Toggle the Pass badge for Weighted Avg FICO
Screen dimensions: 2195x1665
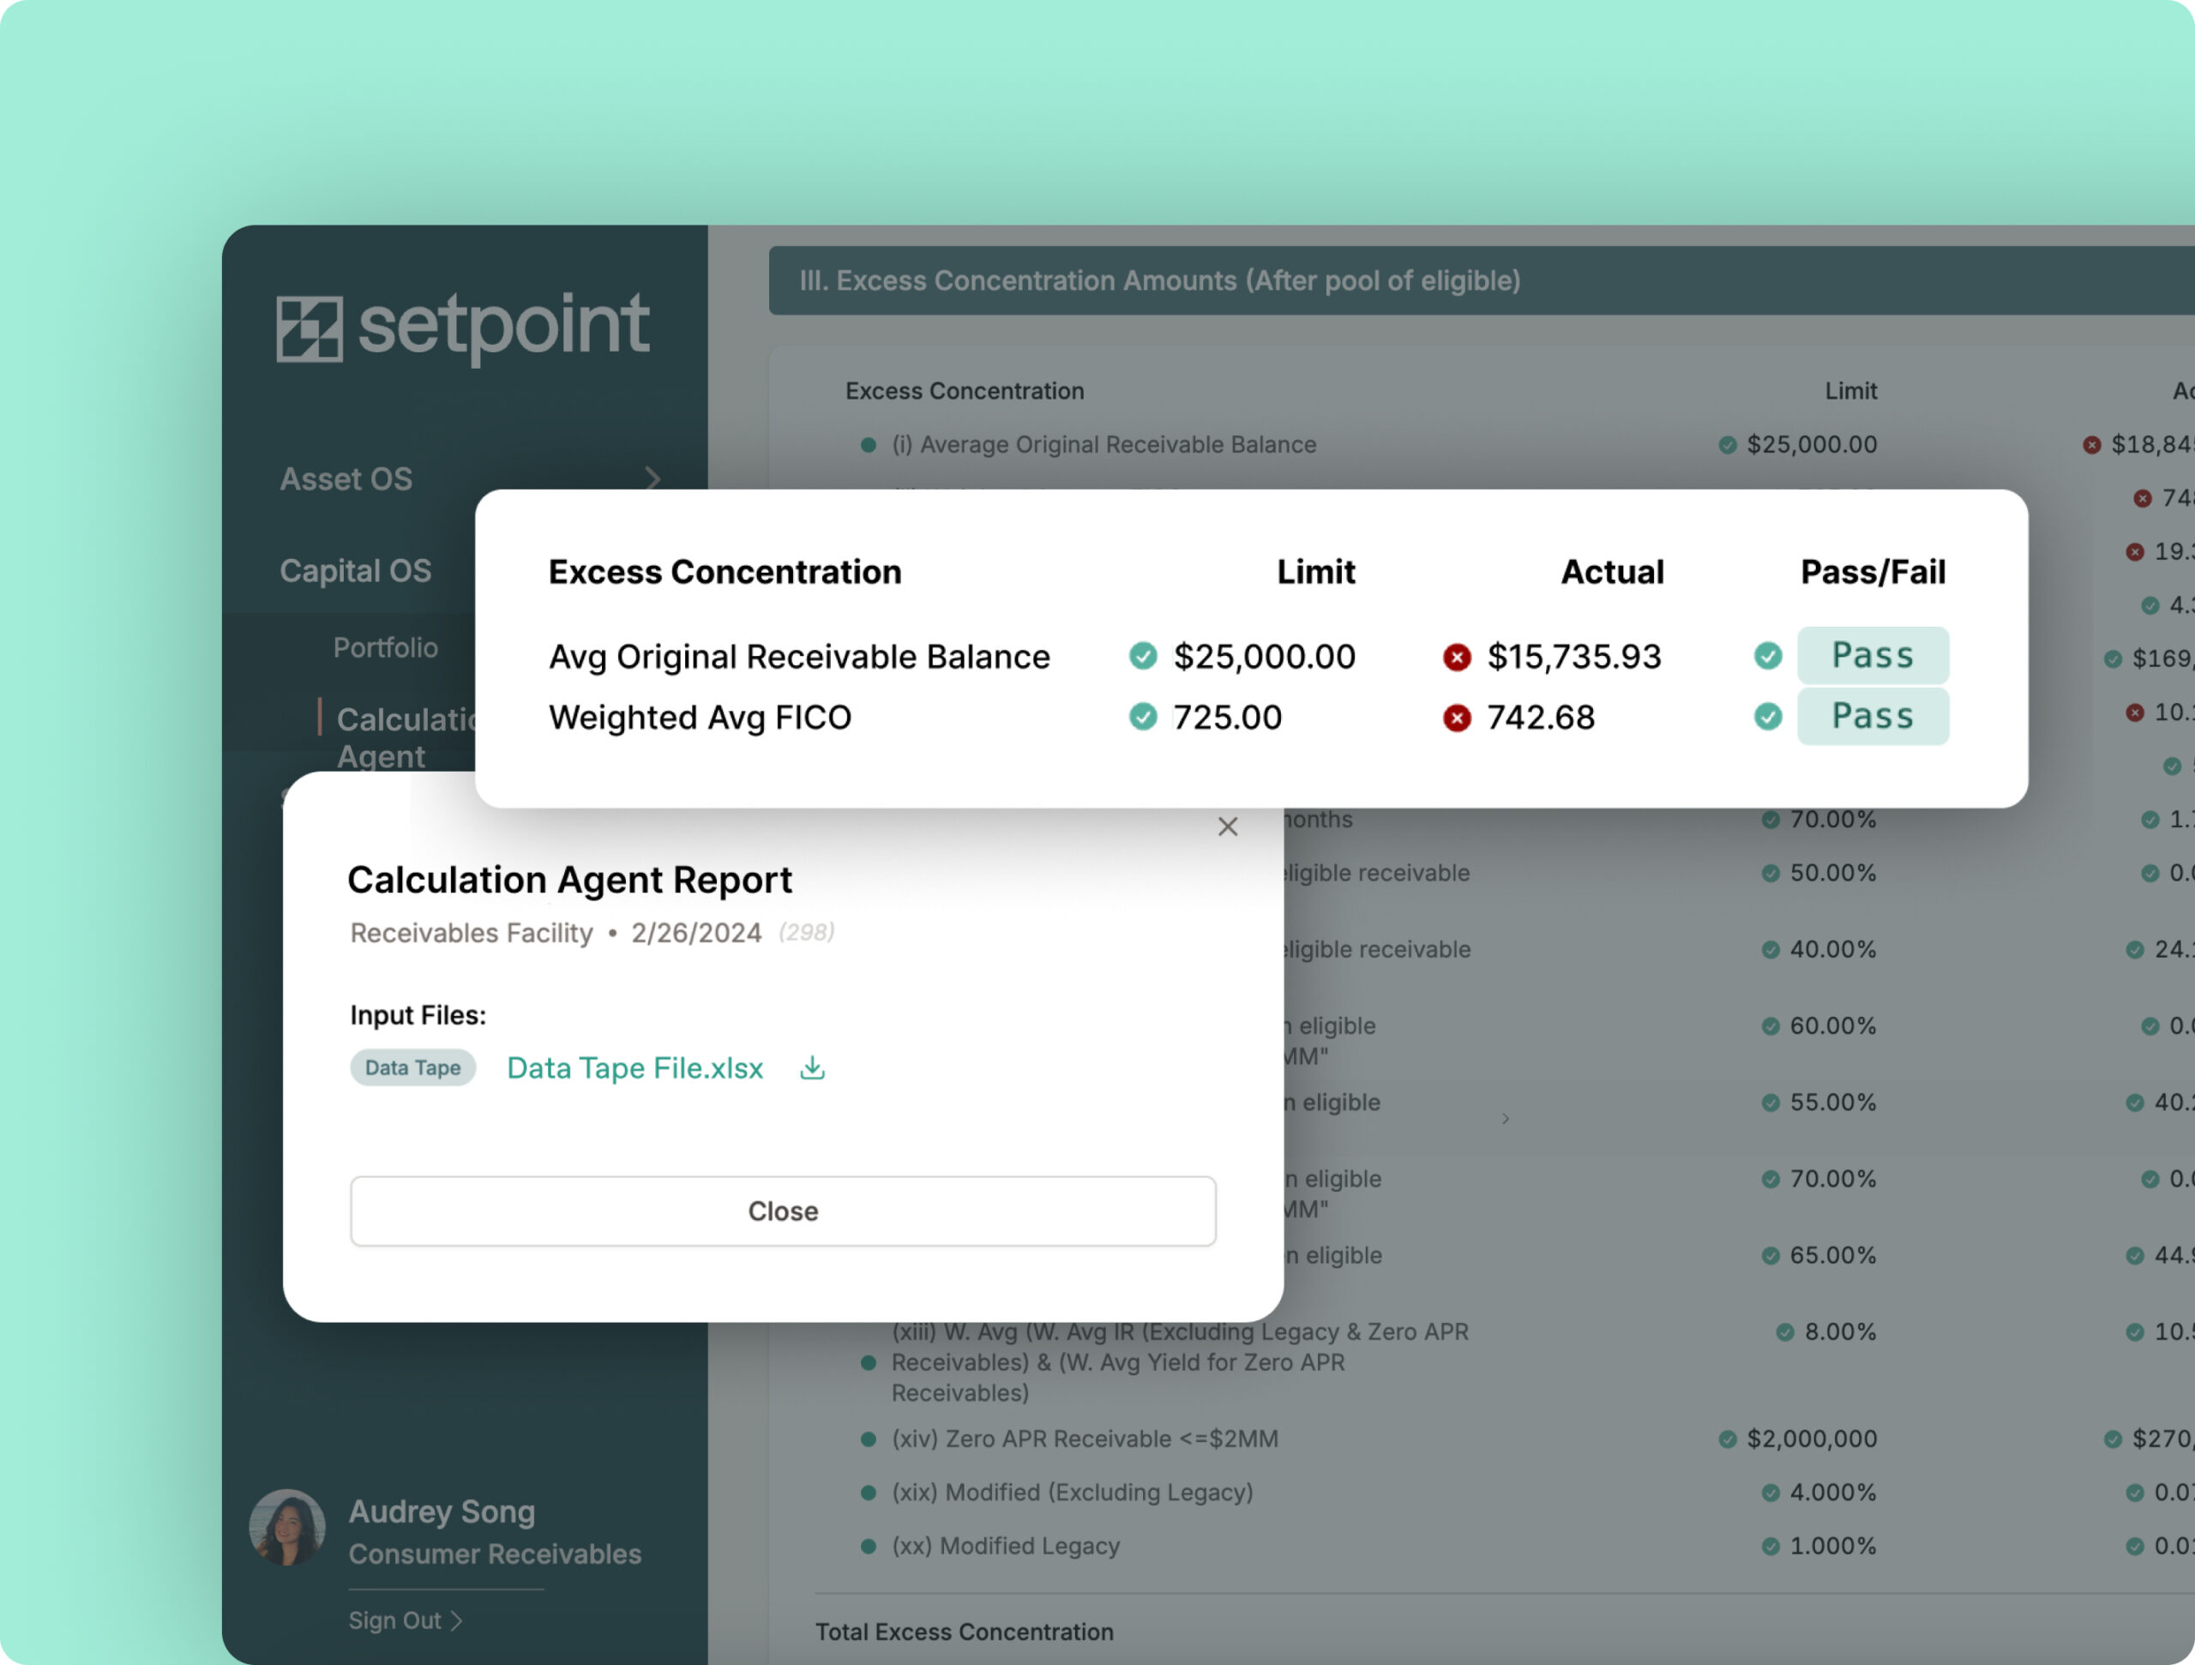(1873, 715)
